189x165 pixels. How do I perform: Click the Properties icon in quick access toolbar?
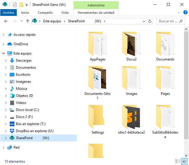(x=15, y=5)
